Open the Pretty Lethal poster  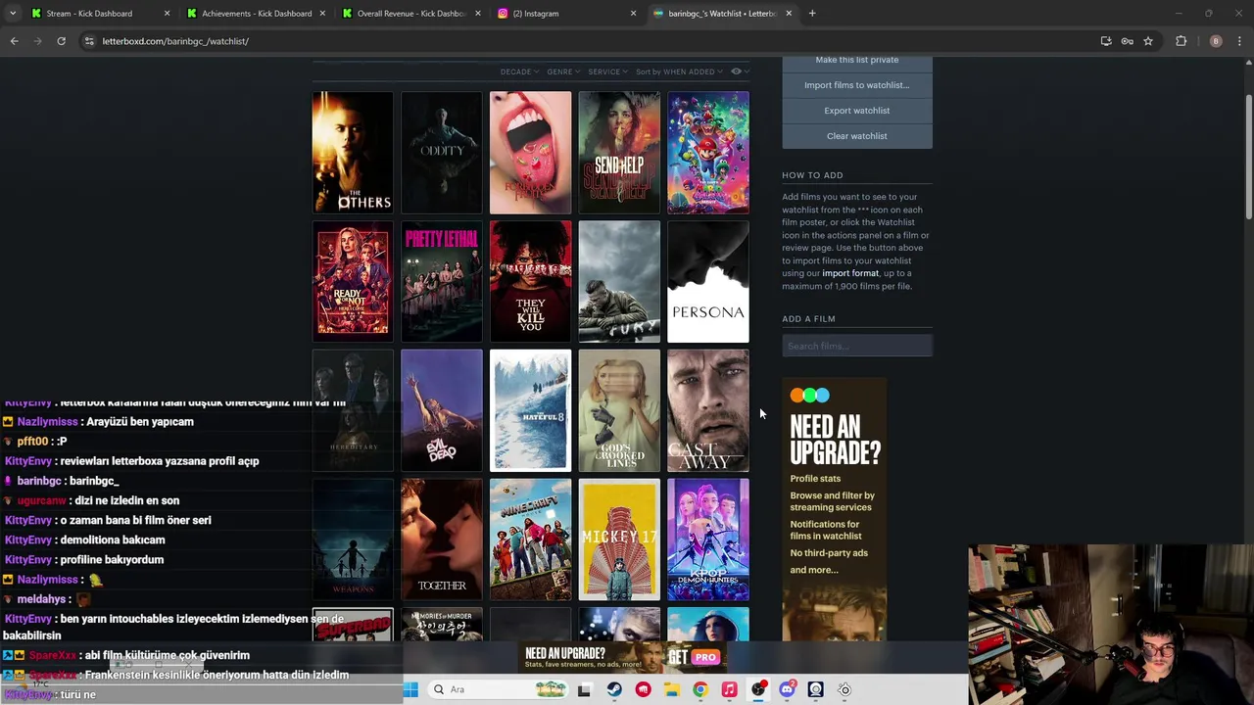(x=442, y=281)
